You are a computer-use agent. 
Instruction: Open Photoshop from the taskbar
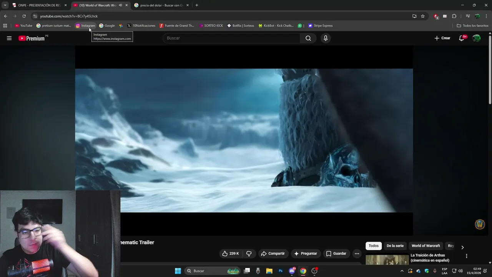(x=281, y=271)
